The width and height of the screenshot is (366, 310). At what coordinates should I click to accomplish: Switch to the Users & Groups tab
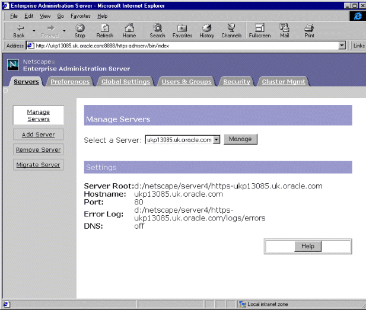tap(186, 82)
